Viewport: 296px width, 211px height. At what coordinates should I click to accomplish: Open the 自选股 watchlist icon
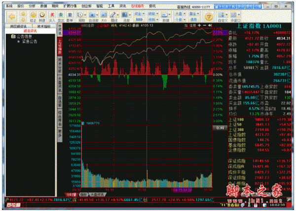92,15
